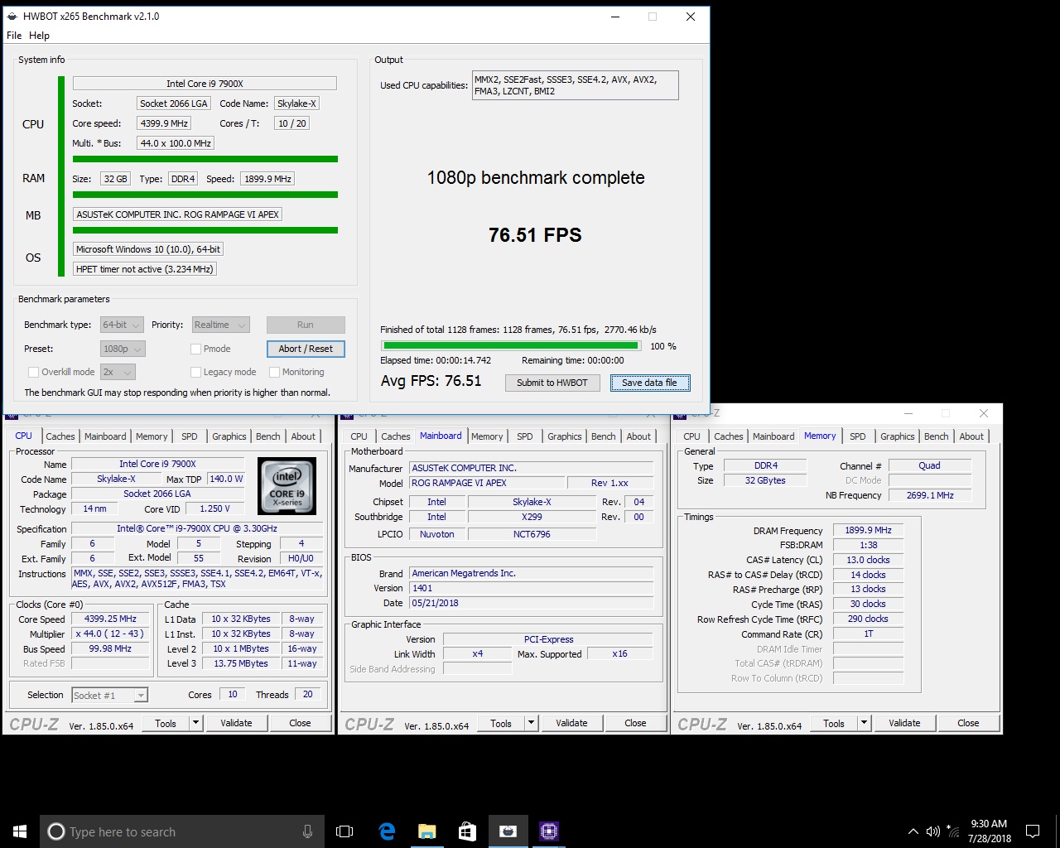Image resolution: width=1060 pixels, height=848 pixels.
Task: Click the CAS# Latency 13.0 clocks value
Action: (868, 560)
